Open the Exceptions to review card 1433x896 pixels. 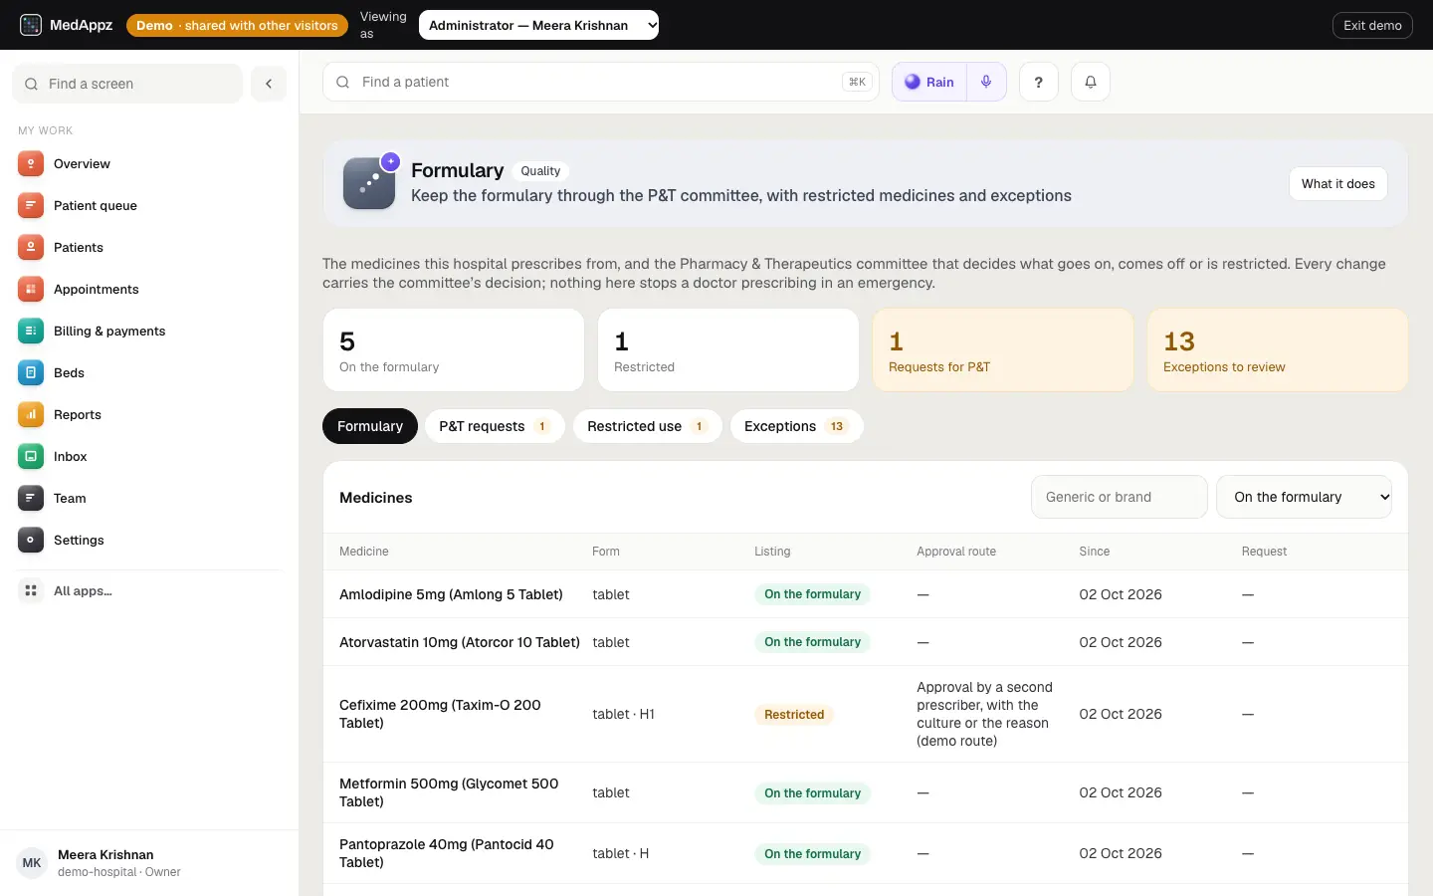coord(1278,349)
